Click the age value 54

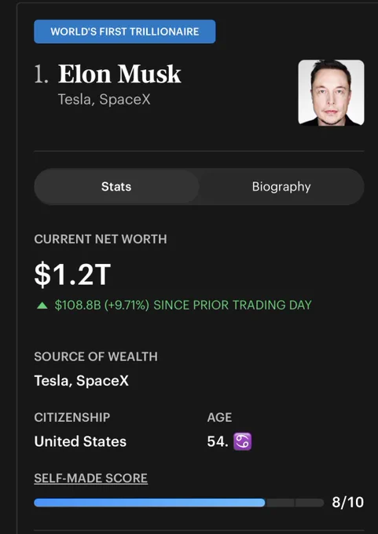[218, 441]
